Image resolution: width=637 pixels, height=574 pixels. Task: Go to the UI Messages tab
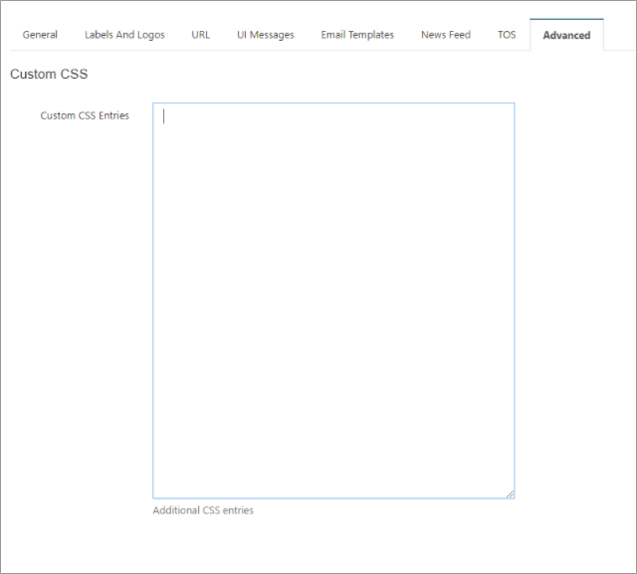click(265, 35)
